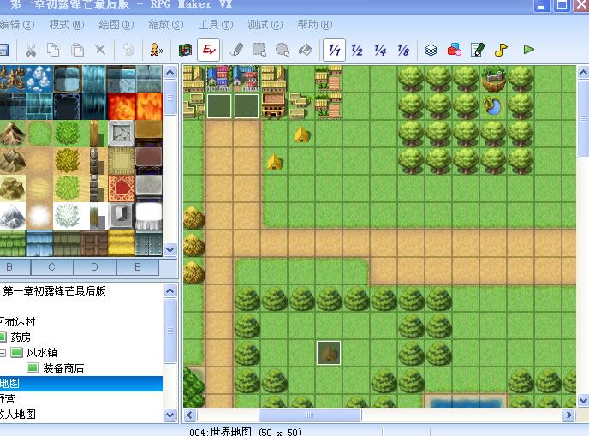Start Playtest with green arrow icon

pyautogui.click(x=529, y=49)
